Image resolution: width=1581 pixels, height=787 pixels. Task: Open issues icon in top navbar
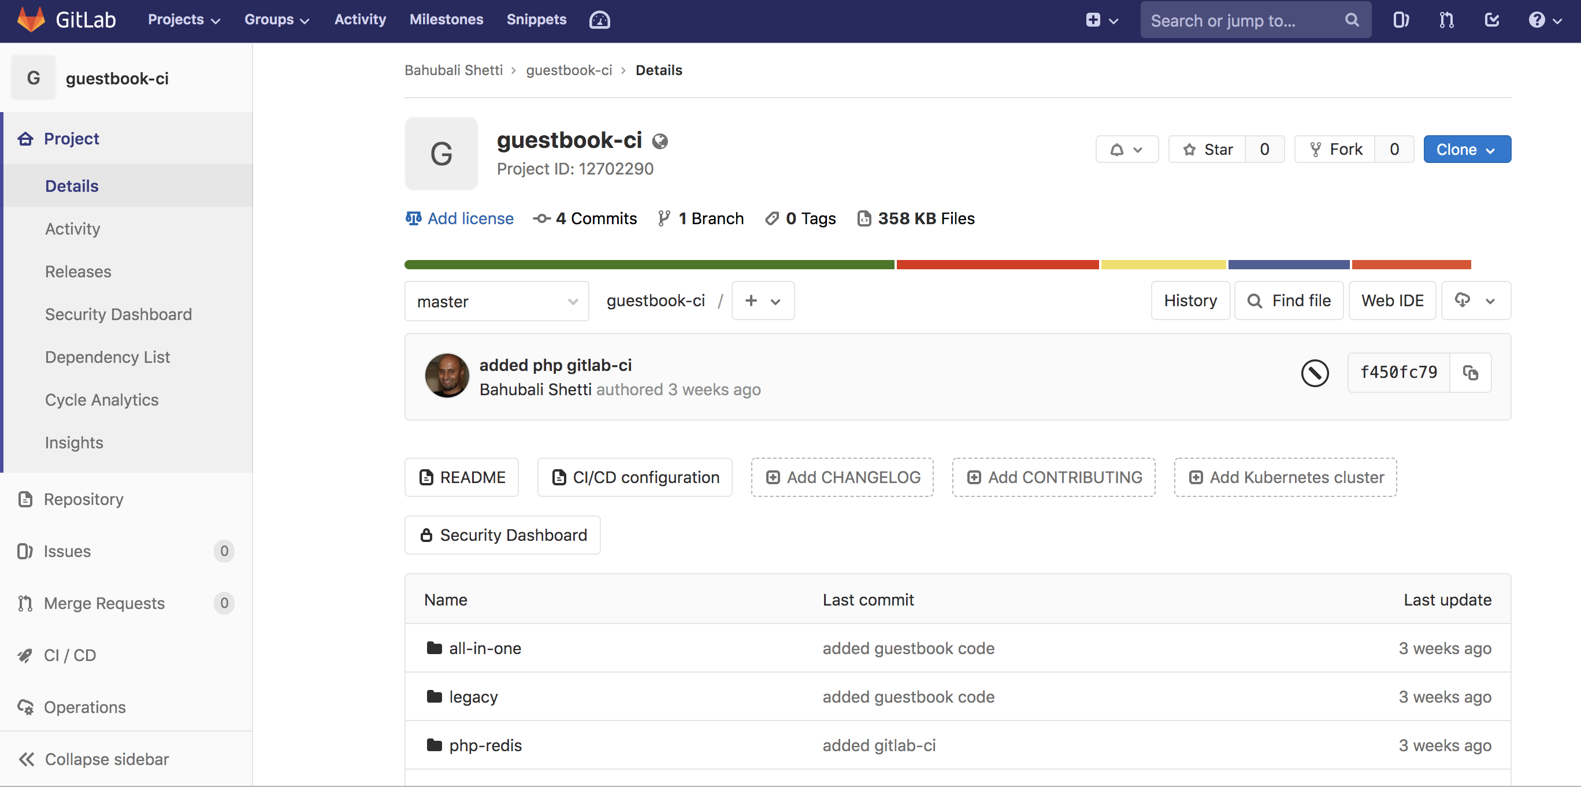[1401, 20]
